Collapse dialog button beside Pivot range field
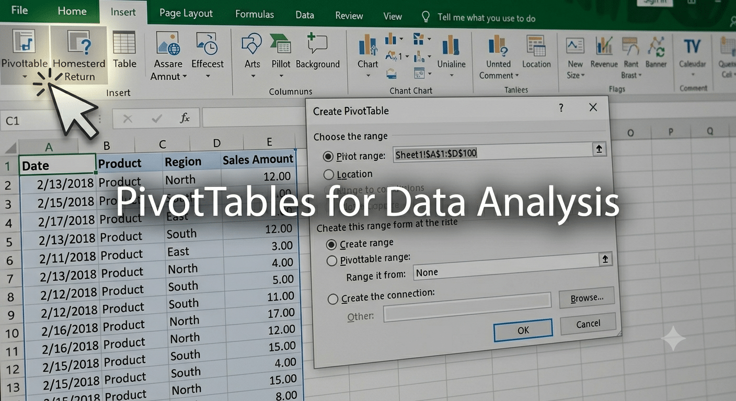 click(x=599, y=149)
